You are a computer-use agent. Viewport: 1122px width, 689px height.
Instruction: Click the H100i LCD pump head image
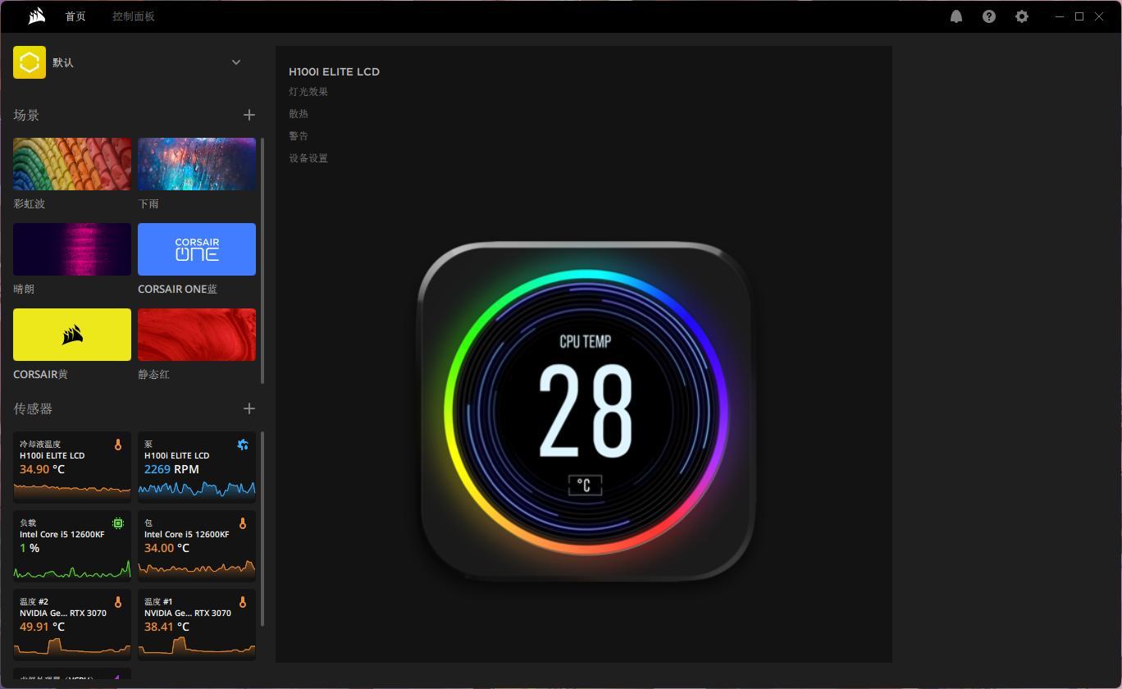point(586,412)
